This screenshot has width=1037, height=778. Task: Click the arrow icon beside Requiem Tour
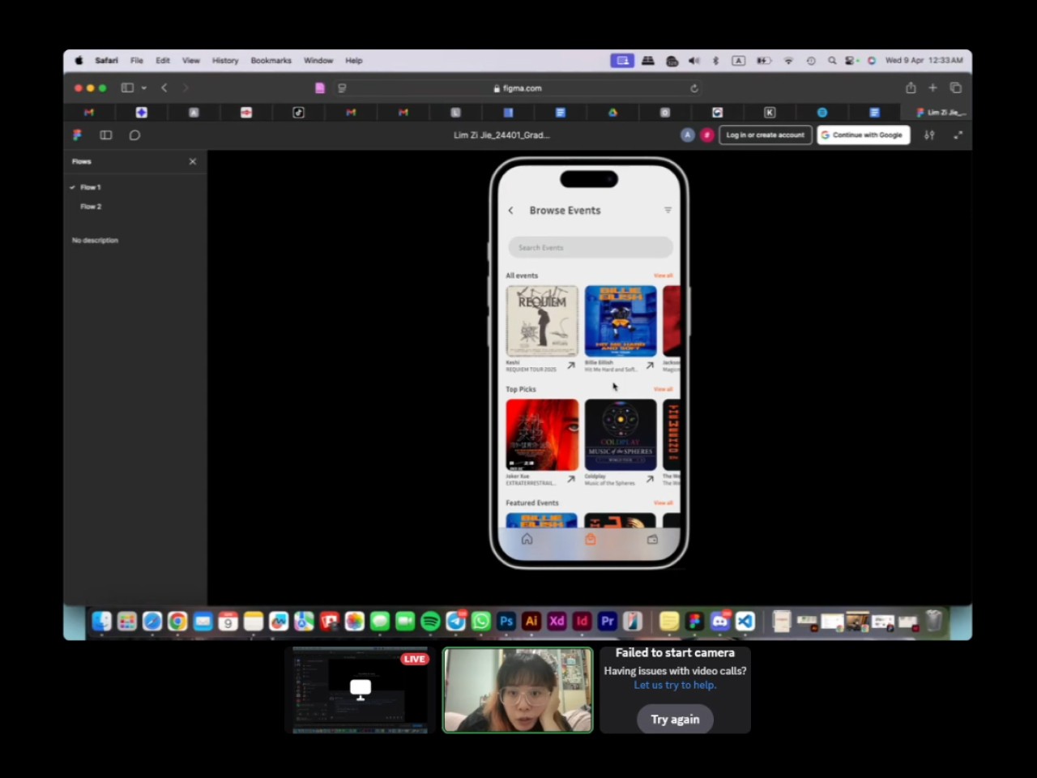[571, 365]
